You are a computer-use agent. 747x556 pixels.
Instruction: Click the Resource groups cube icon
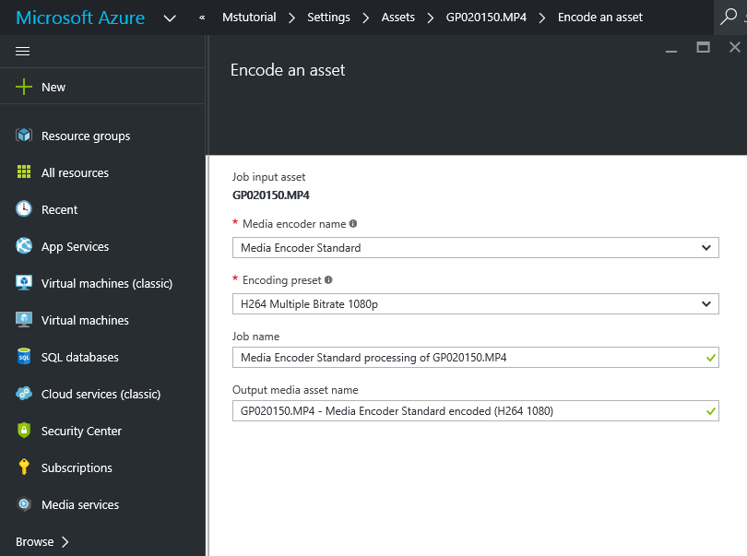pos(24,136)
